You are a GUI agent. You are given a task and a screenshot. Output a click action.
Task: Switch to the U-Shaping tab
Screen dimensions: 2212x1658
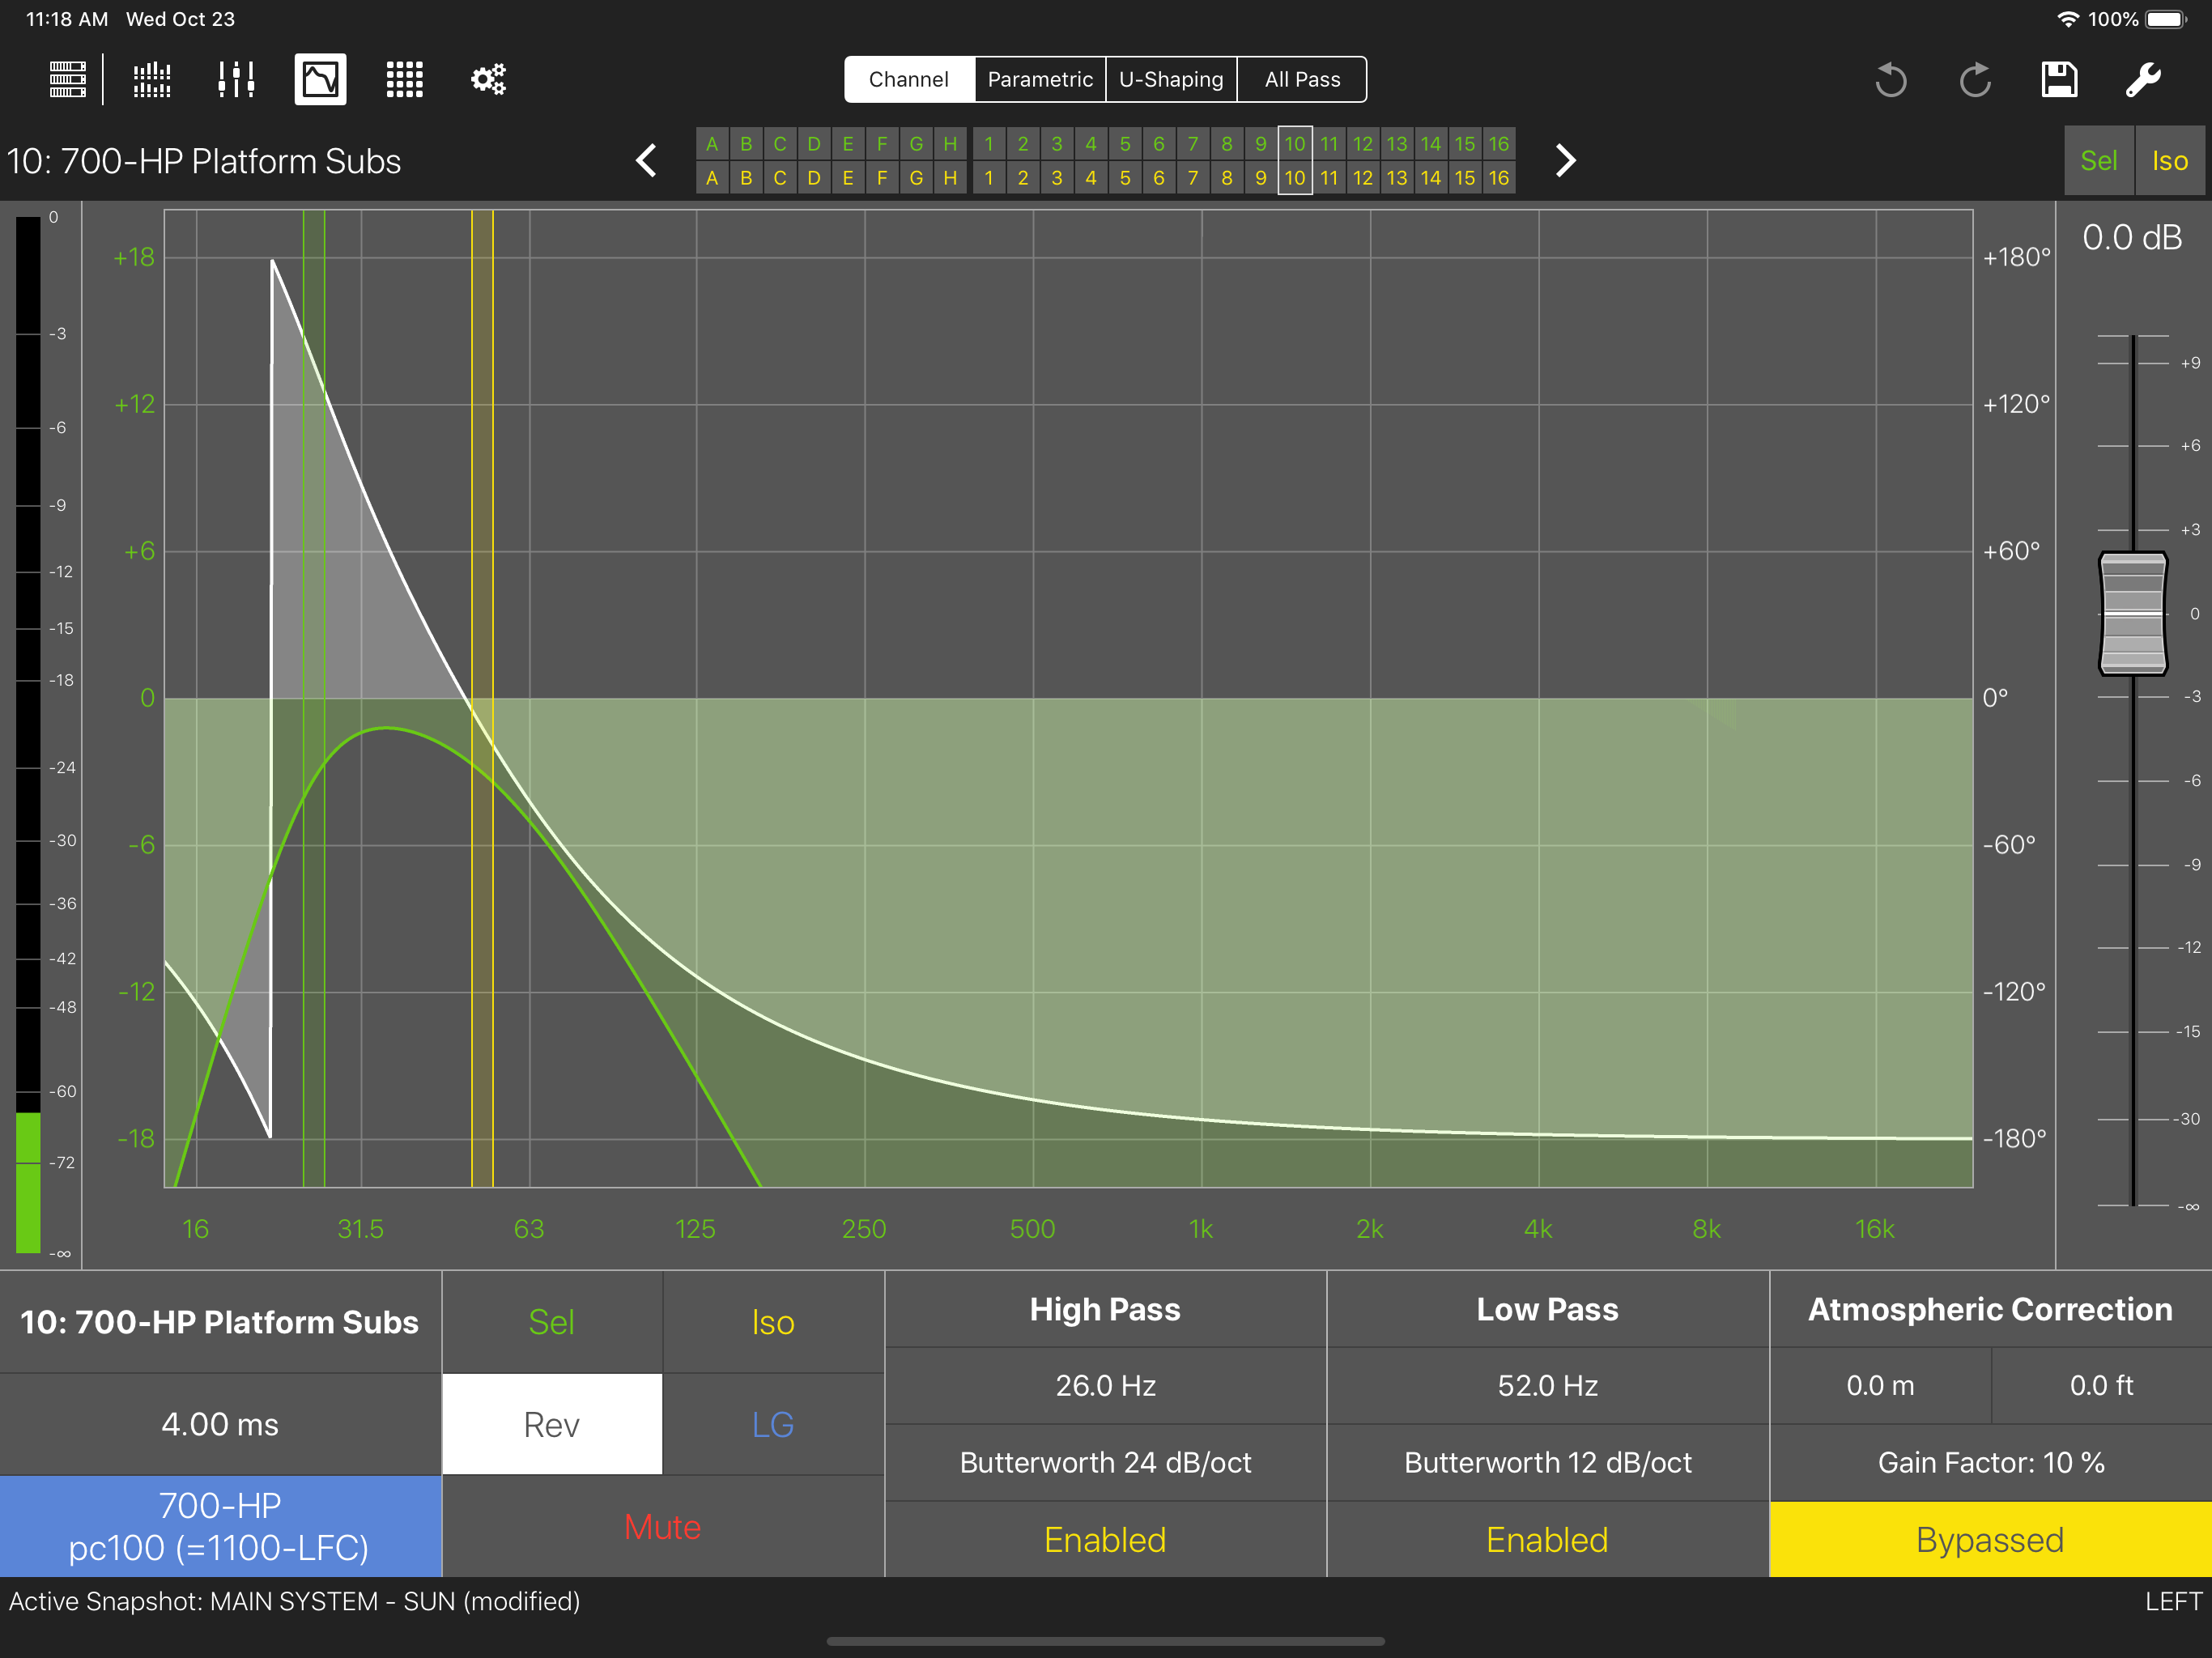pos(1171,79)
